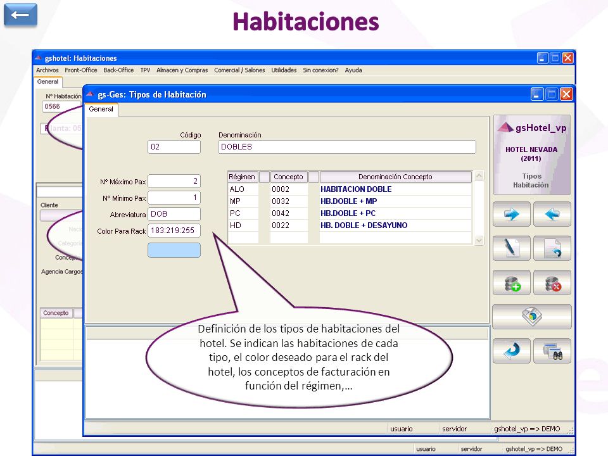Select HABITACION DOBLE row
608x456 pixels.
395,189
